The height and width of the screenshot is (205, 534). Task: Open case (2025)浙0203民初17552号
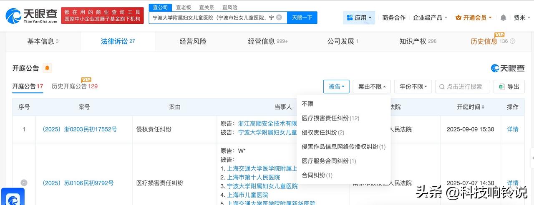pyautogui.click(x=78, y=129)
